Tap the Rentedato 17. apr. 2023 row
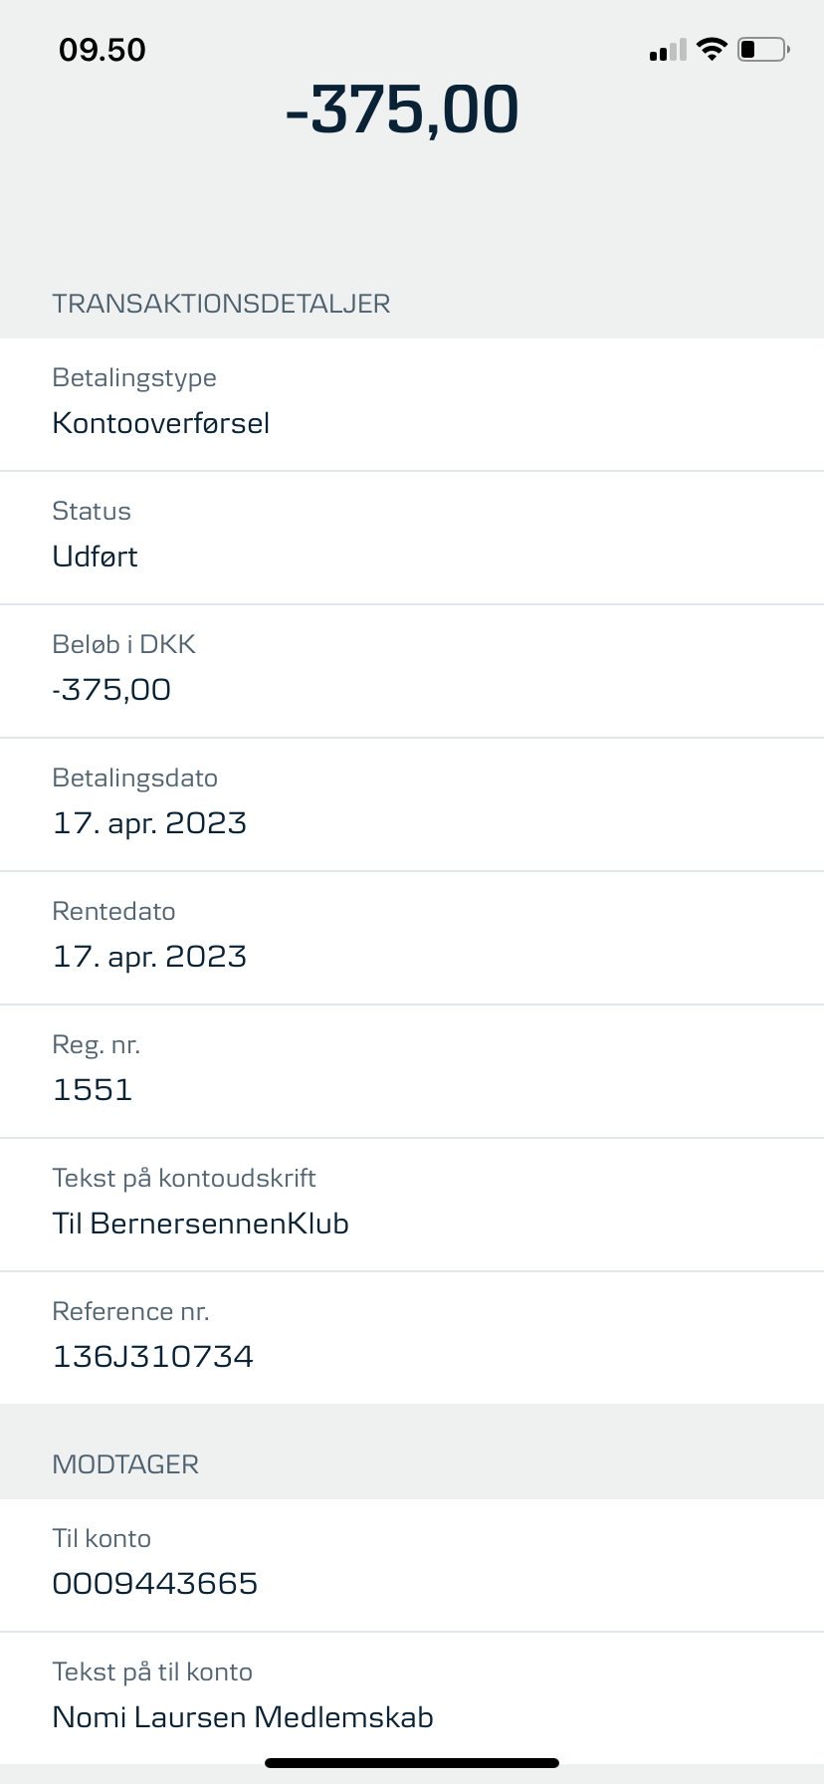Screen dimensions: 824x1784 coord(412,938)
